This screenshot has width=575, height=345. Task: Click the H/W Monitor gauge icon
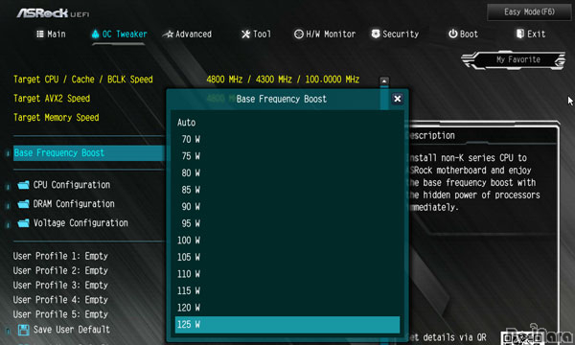[x=298, y=34]
